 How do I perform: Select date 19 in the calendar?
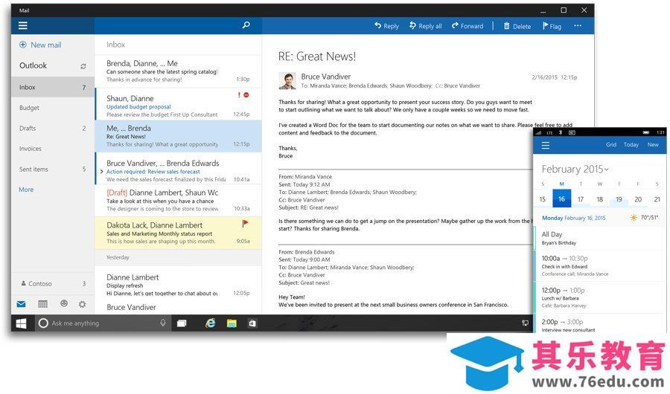pyautogui.click(x=619, y=199)
